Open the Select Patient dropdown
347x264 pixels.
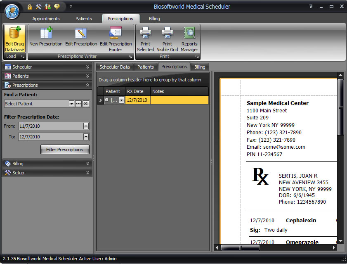(71, 104)
